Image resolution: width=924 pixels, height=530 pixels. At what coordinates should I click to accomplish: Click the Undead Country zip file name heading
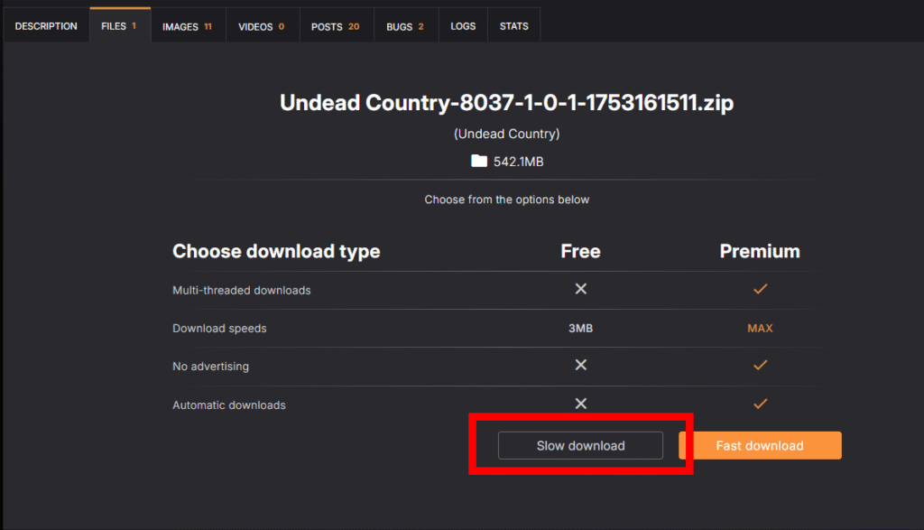[507, 103]
